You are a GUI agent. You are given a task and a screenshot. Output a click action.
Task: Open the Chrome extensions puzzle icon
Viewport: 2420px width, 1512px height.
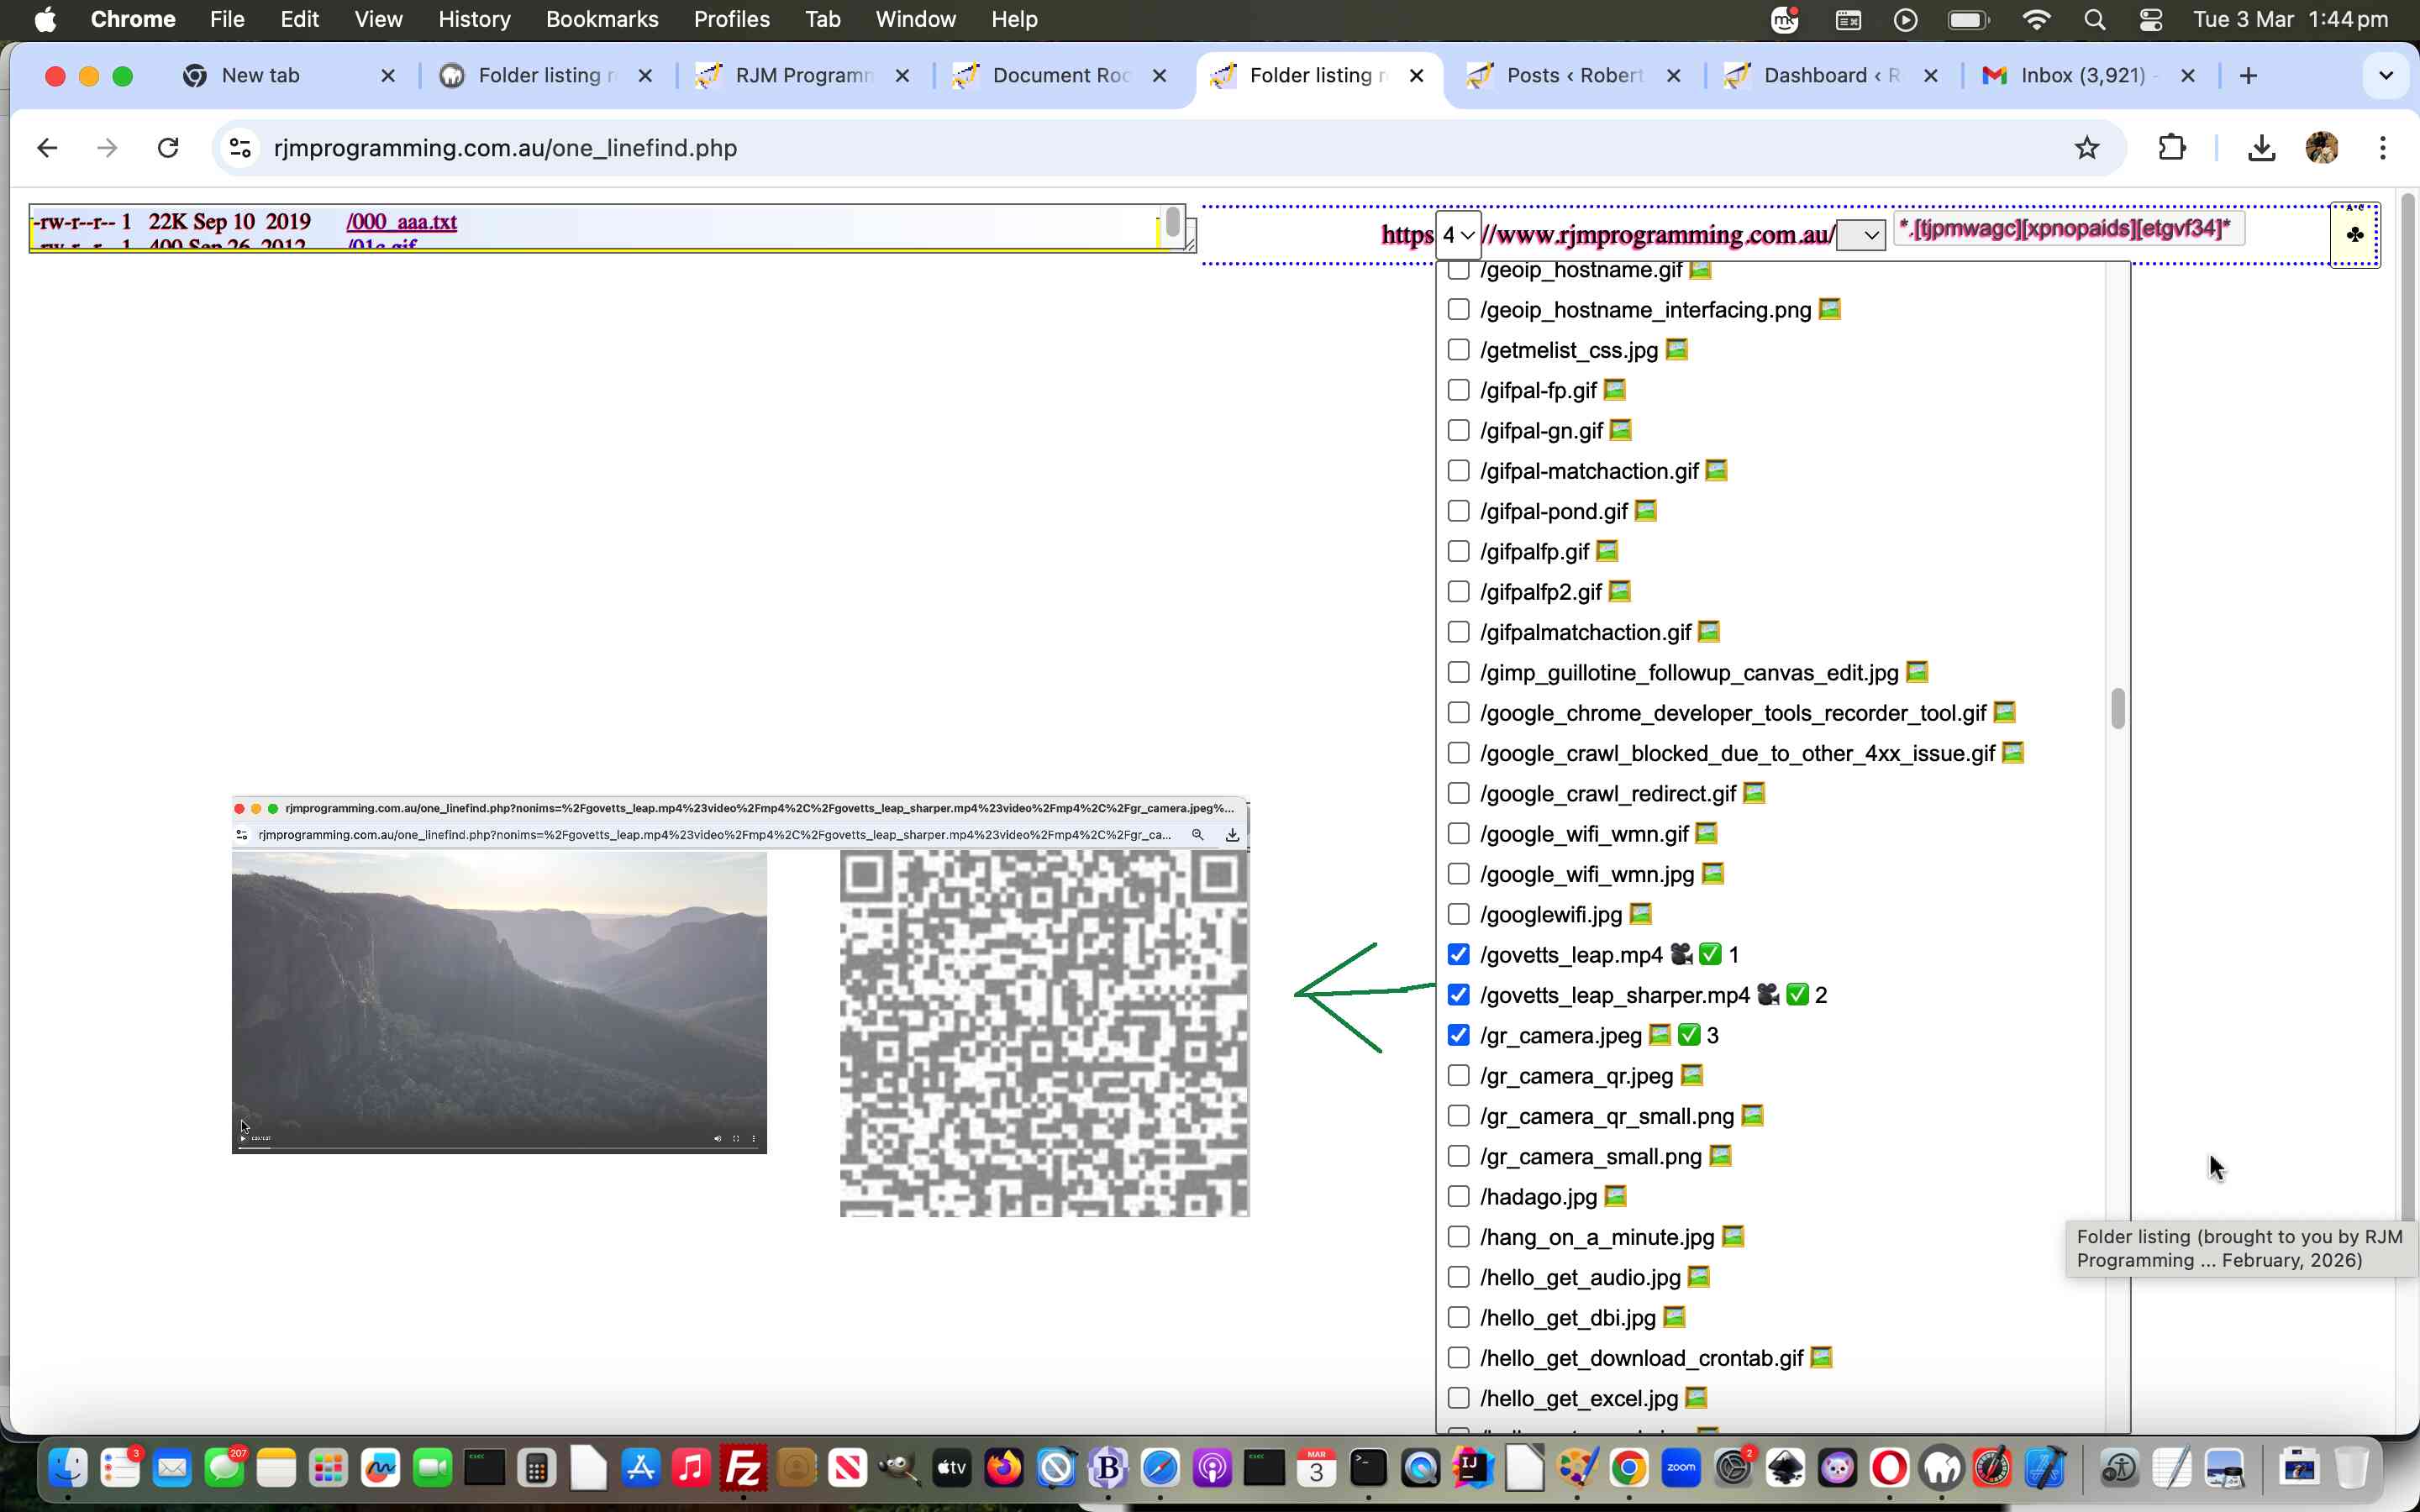[x=2172, y=147]
